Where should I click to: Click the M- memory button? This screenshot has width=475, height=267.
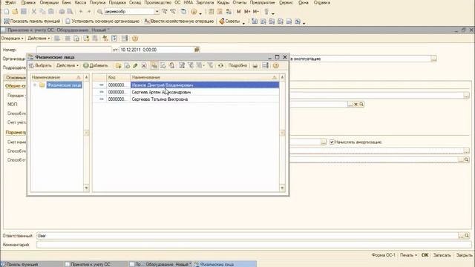[x=255, y=12]
